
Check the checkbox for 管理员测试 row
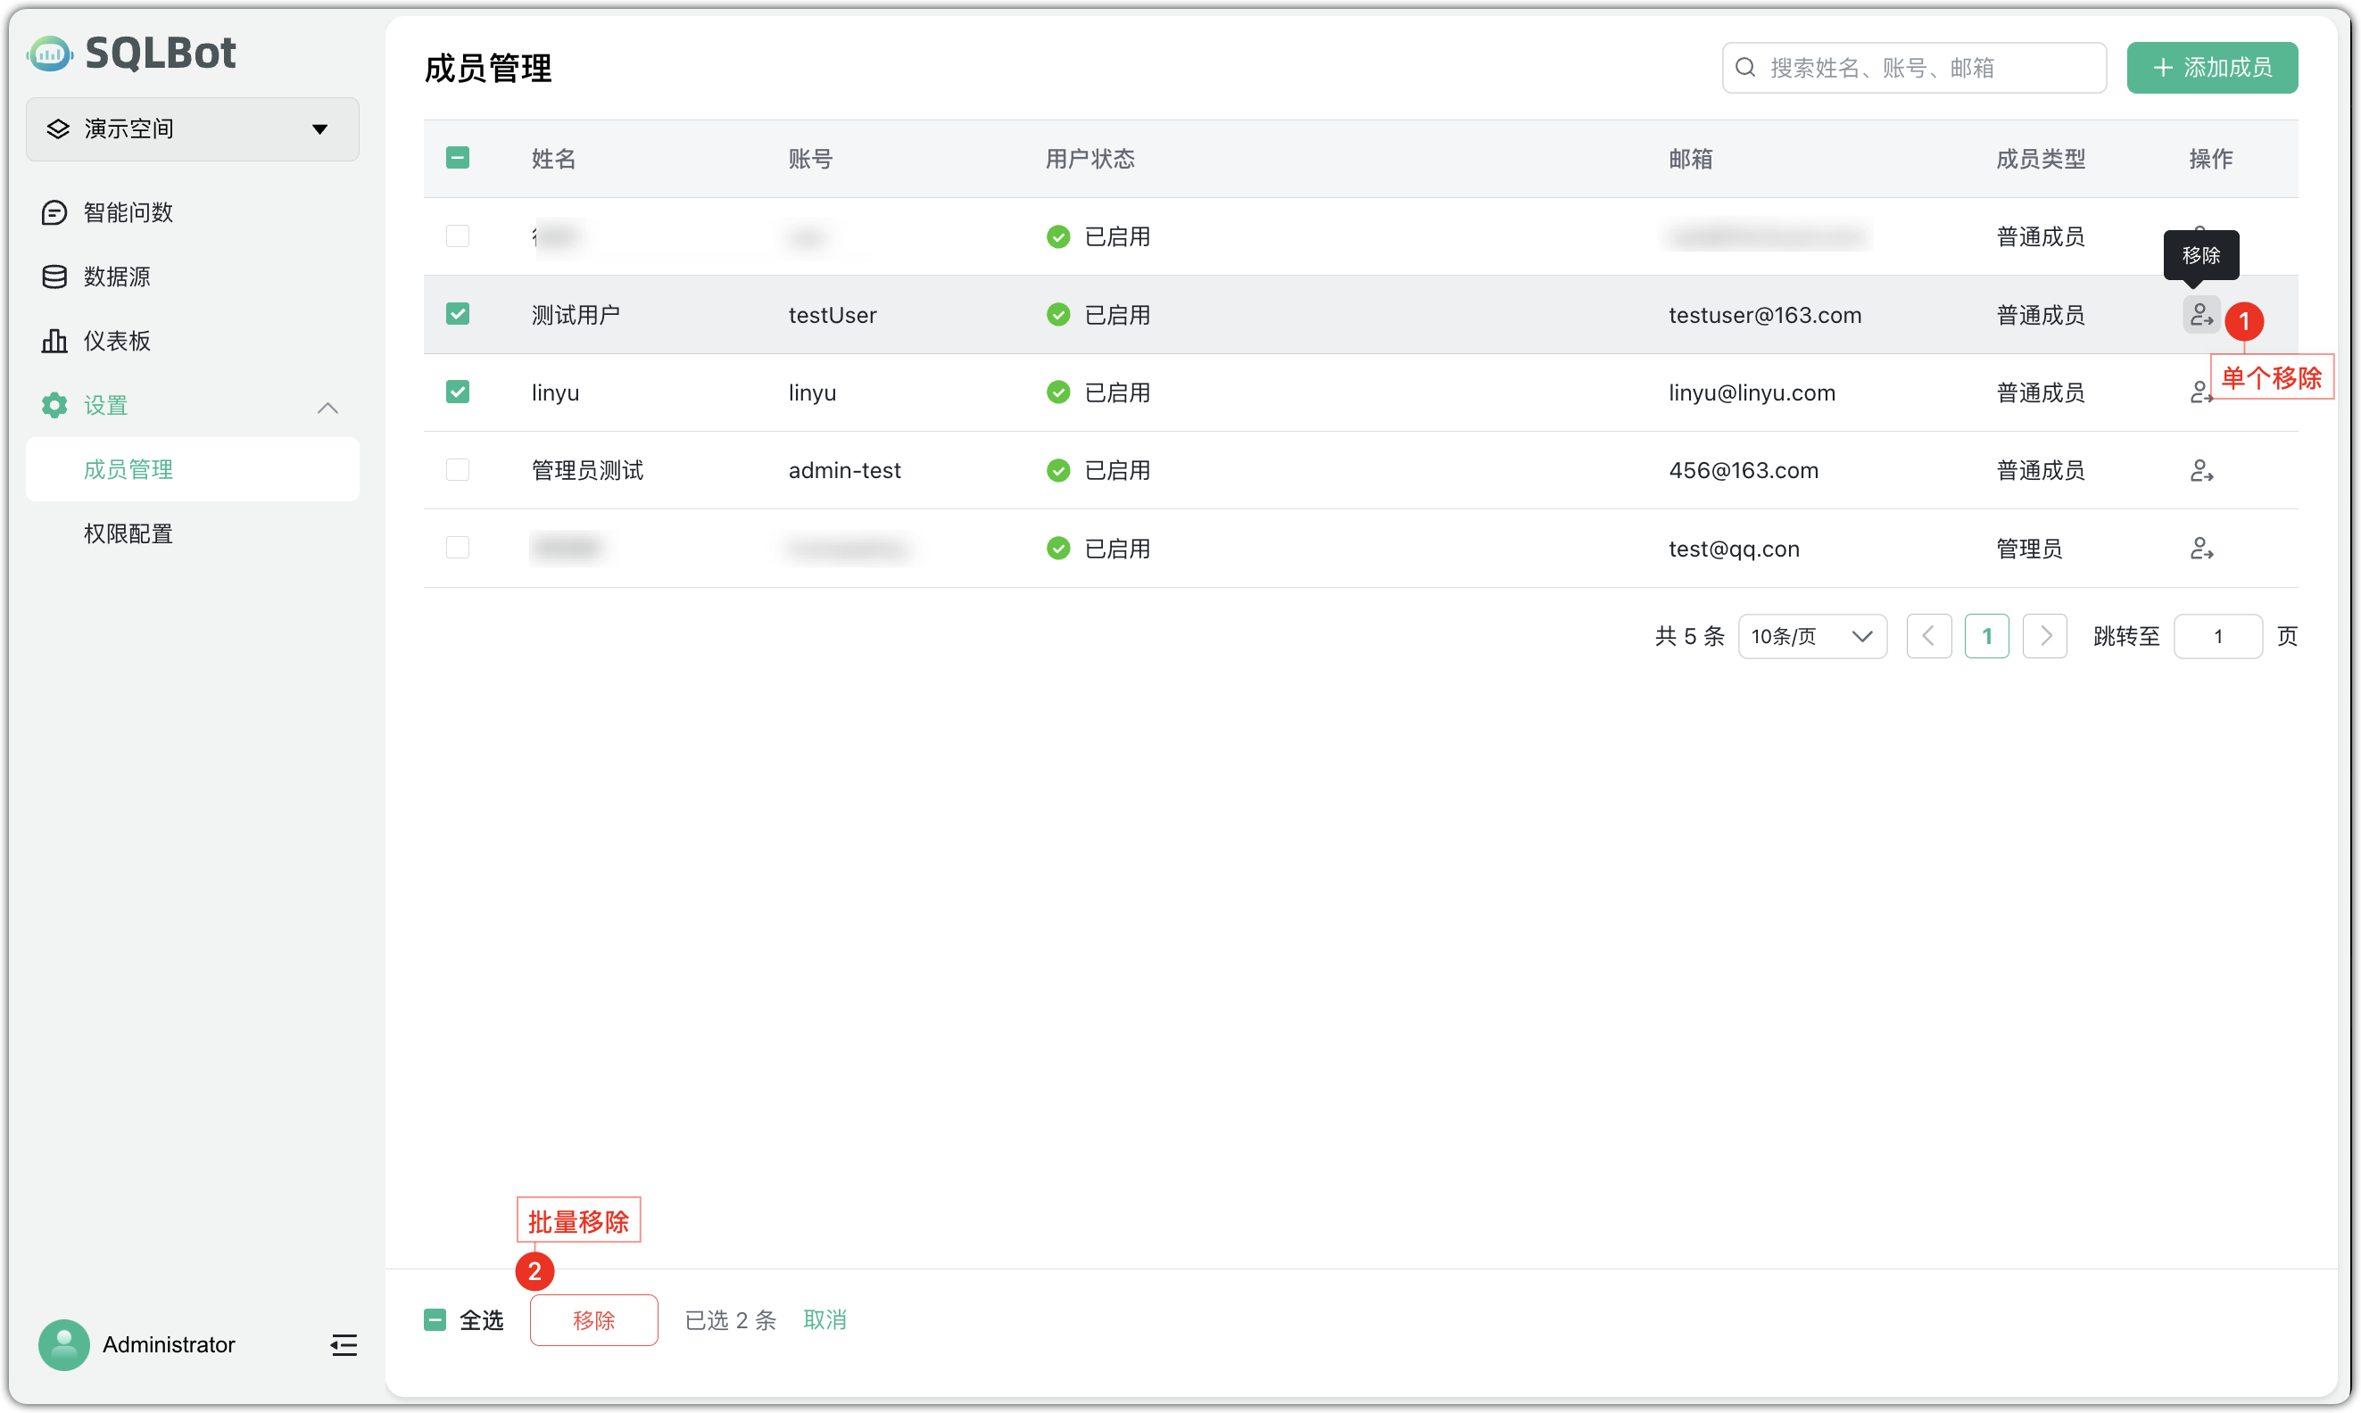[458, 469]
